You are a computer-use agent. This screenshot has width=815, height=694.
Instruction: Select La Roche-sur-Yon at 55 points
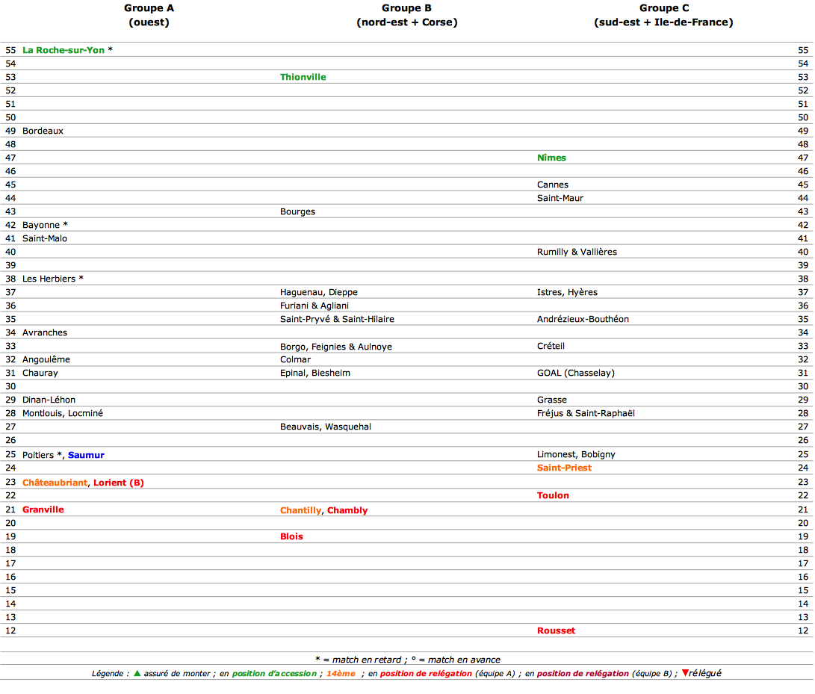click(x=63, y=50)
